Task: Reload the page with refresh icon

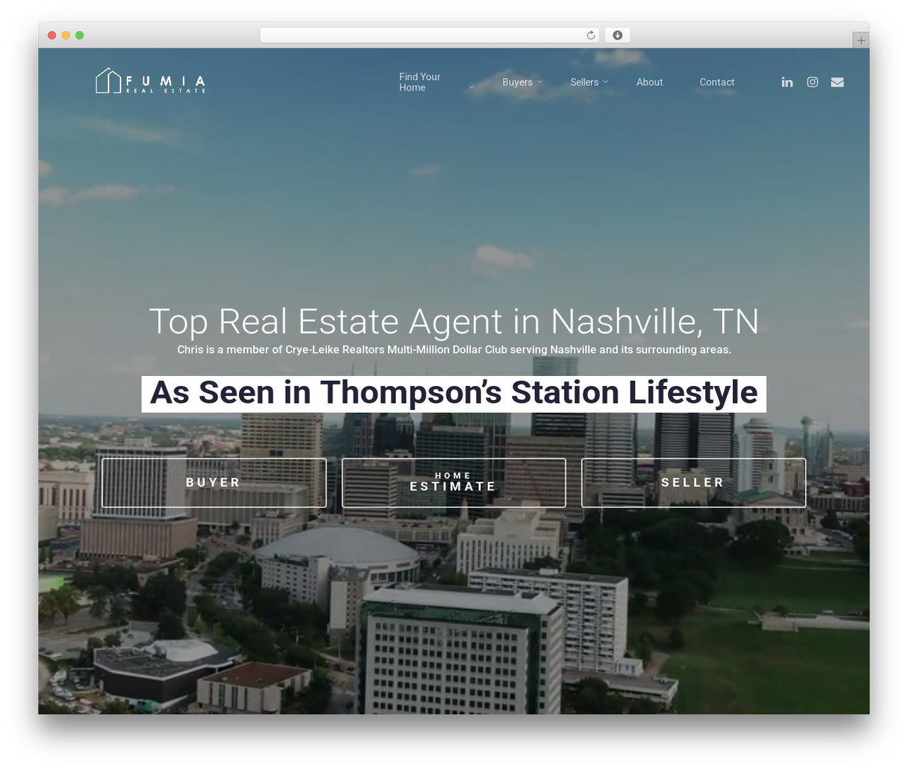Action: tap(591, 35)
